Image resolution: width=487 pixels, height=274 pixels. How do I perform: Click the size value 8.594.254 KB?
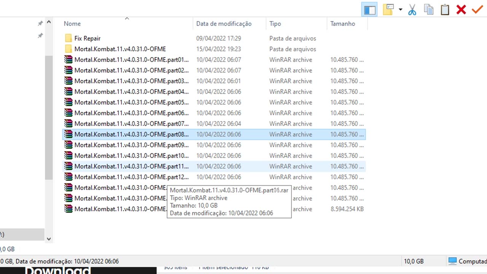(x=347, y=209)
